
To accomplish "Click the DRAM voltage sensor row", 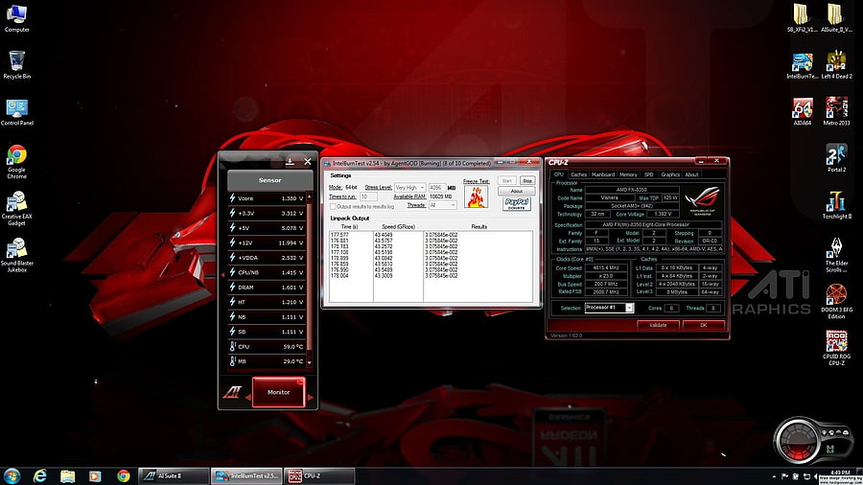I will point(267,287).
